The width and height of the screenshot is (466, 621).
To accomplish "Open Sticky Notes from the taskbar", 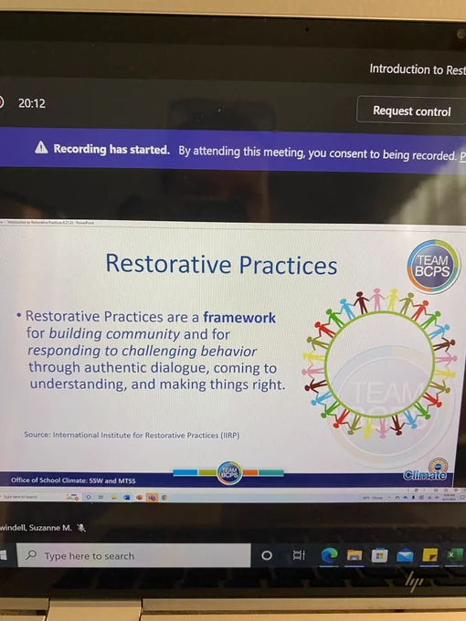I will 429,555.
